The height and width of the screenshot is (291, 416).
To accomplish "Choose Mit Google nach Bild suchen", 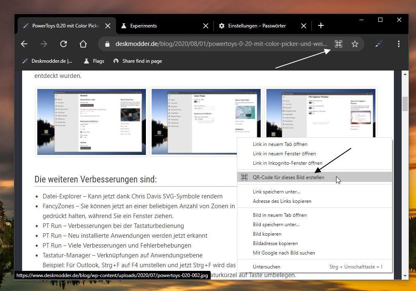I will coord(315,253).
